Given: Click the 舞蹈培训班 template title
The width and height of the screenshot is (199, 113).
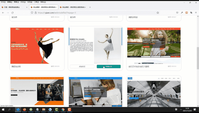Looking at the screenshot, I should 16,67.
